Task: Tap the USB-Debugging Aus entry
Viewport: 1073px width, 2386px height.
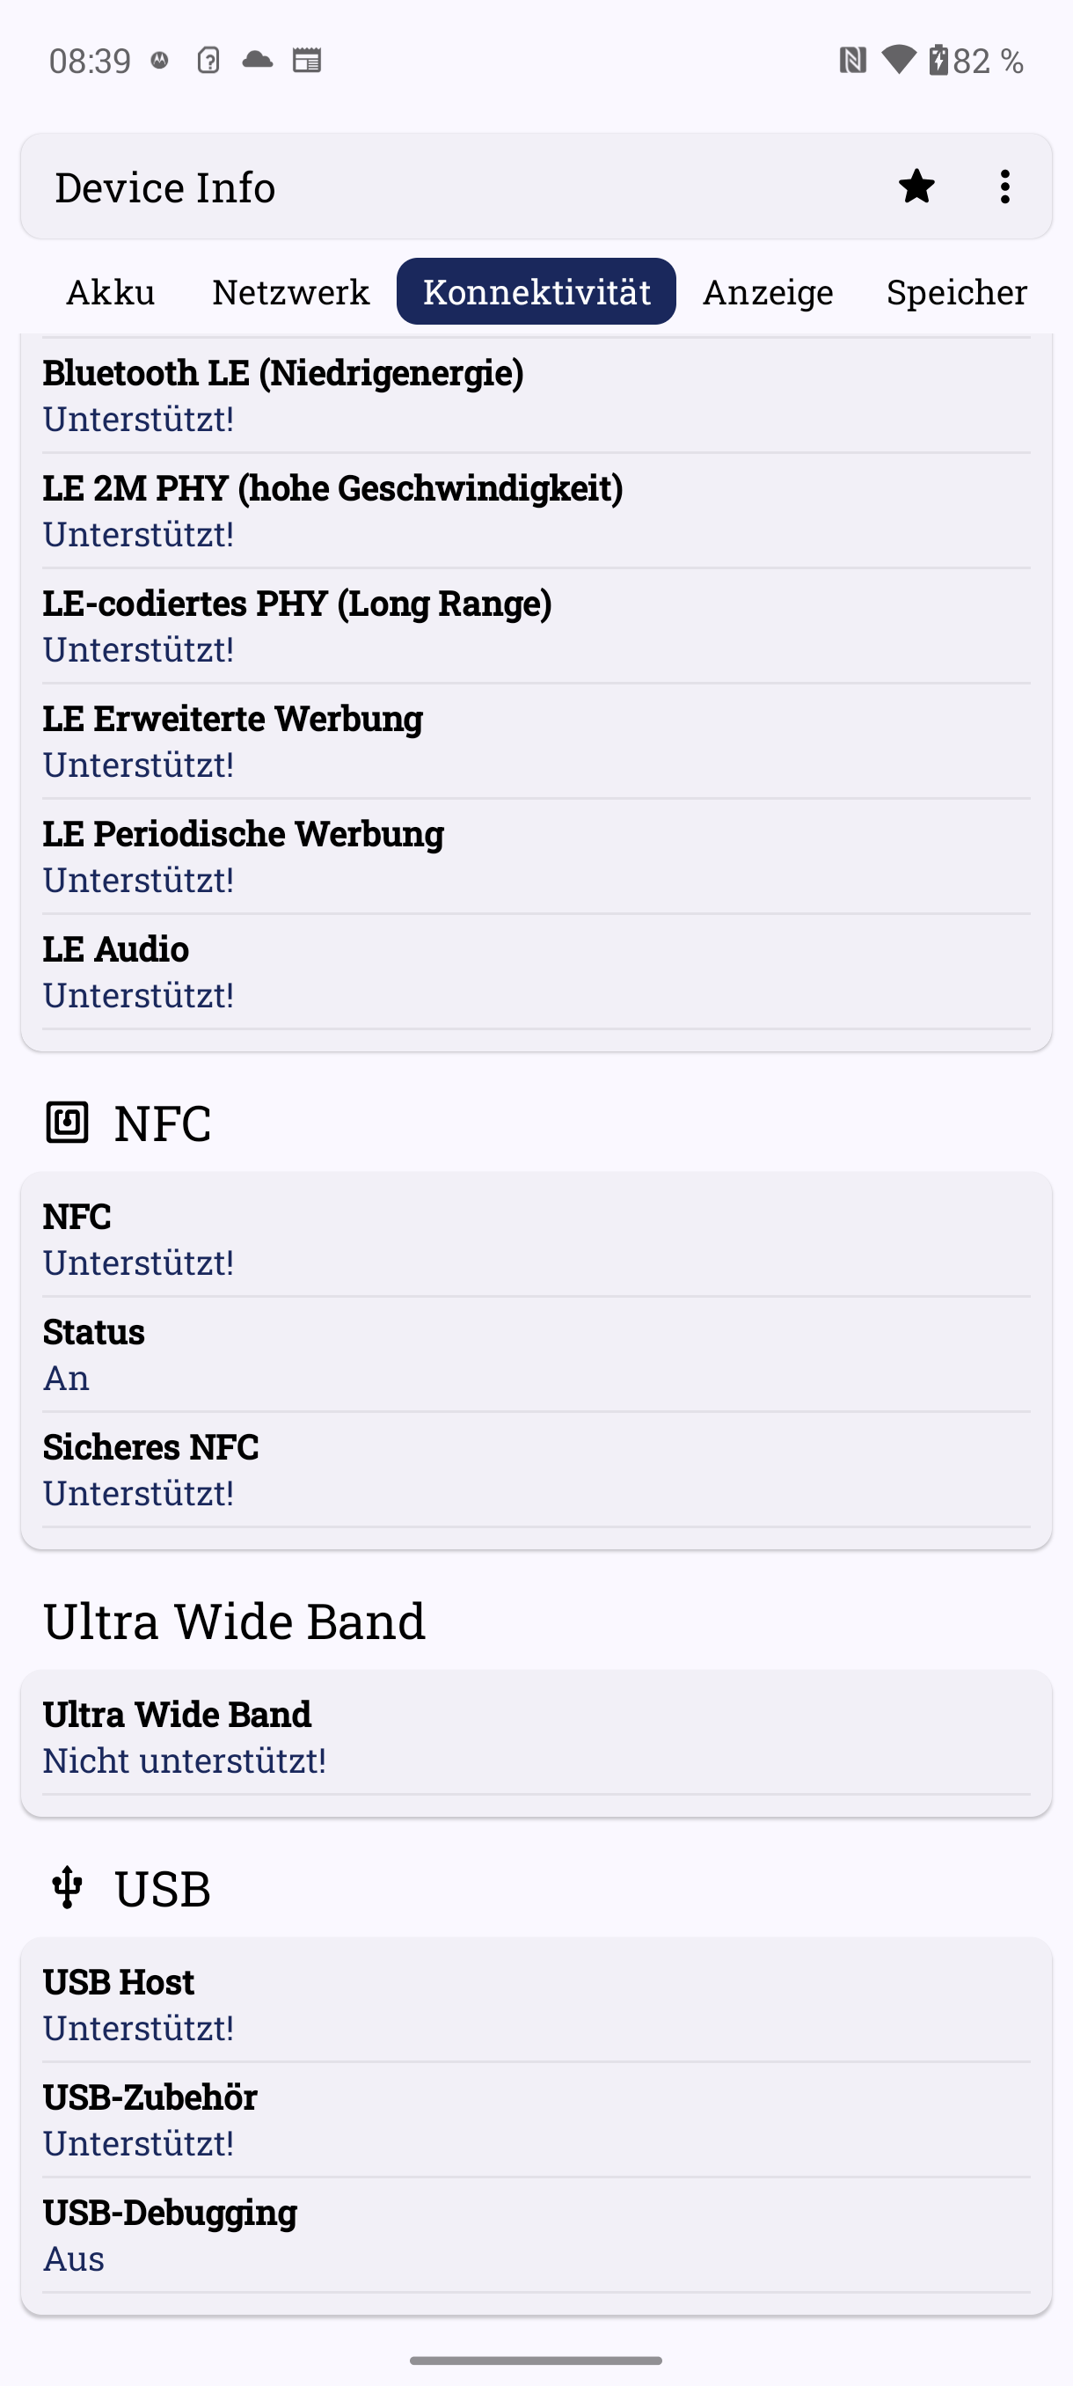Action: tap(536, 2235)
